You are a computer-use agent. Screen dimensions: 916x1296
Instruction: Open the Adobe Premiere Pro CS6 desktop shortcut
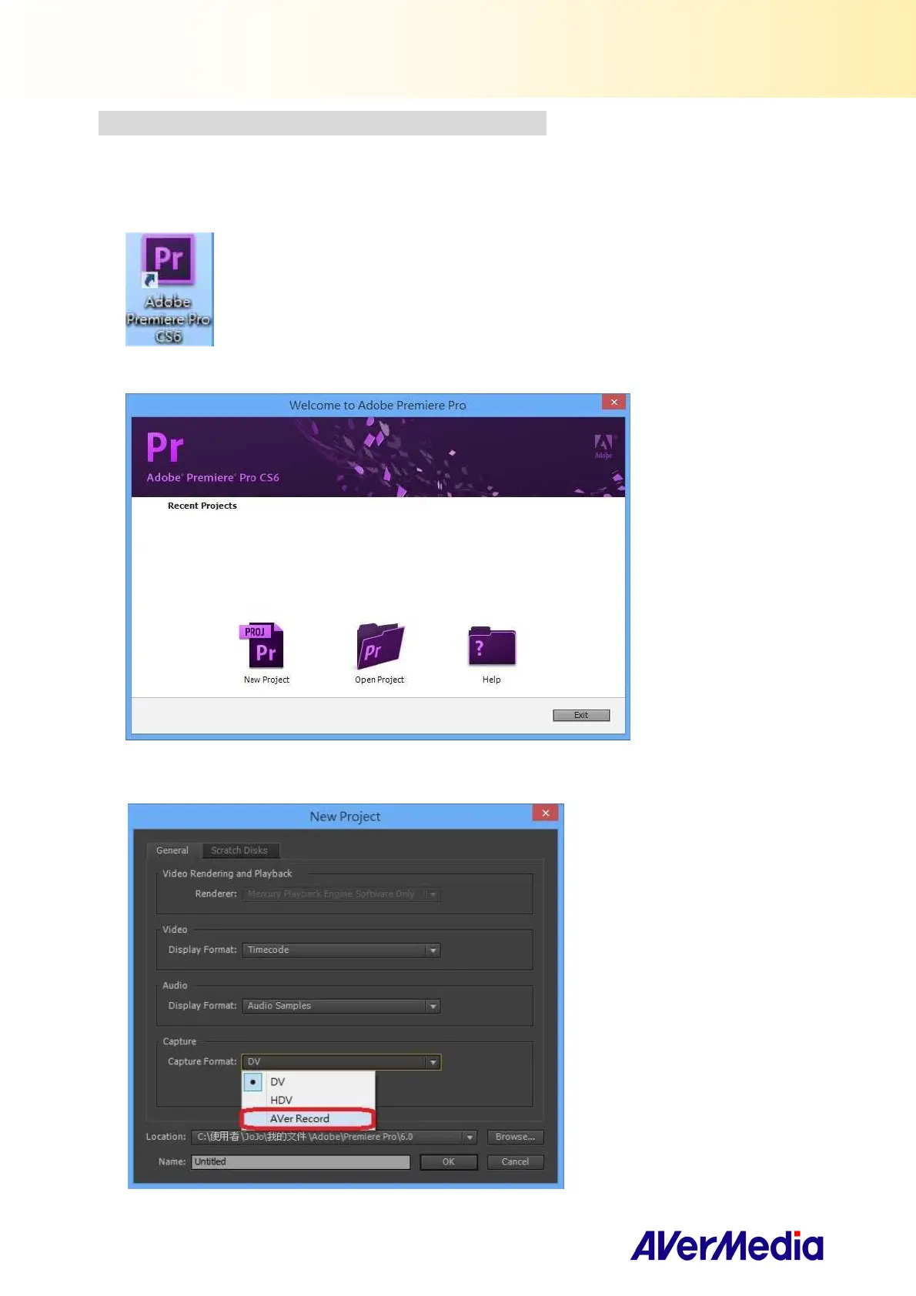pyautogui.click(x=169, y=289)
